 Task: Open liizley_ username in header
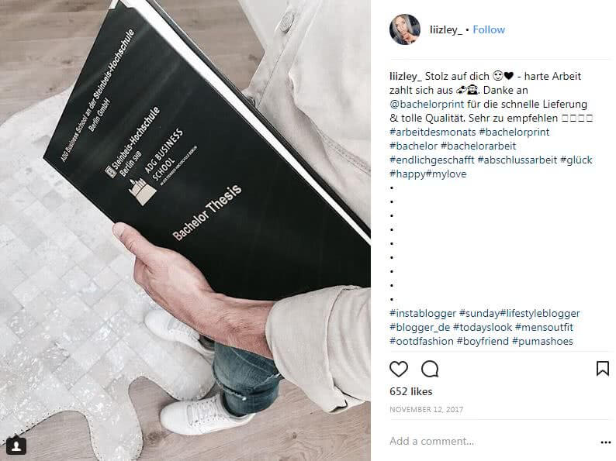point(446,29)
